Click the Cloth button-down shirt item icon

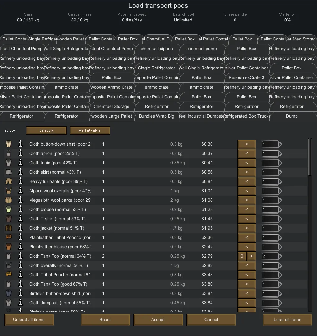pos(9,144)
